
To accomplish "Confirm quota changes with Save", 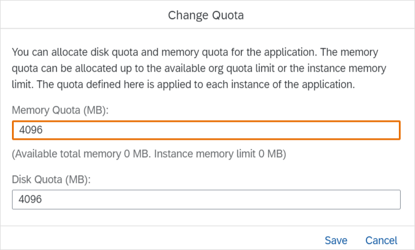I will 336,240.
